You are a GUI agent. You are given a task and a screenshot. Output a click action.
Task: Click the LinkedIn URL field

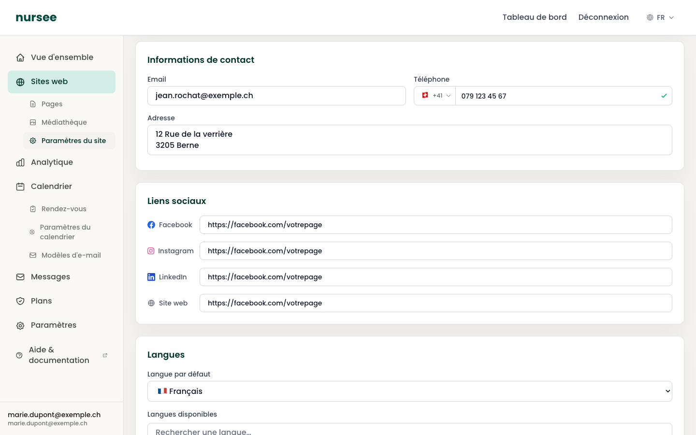(436, 277)
